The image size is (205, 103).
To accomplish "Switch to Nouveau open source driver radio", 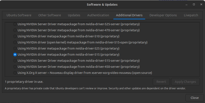I will 15,73.
